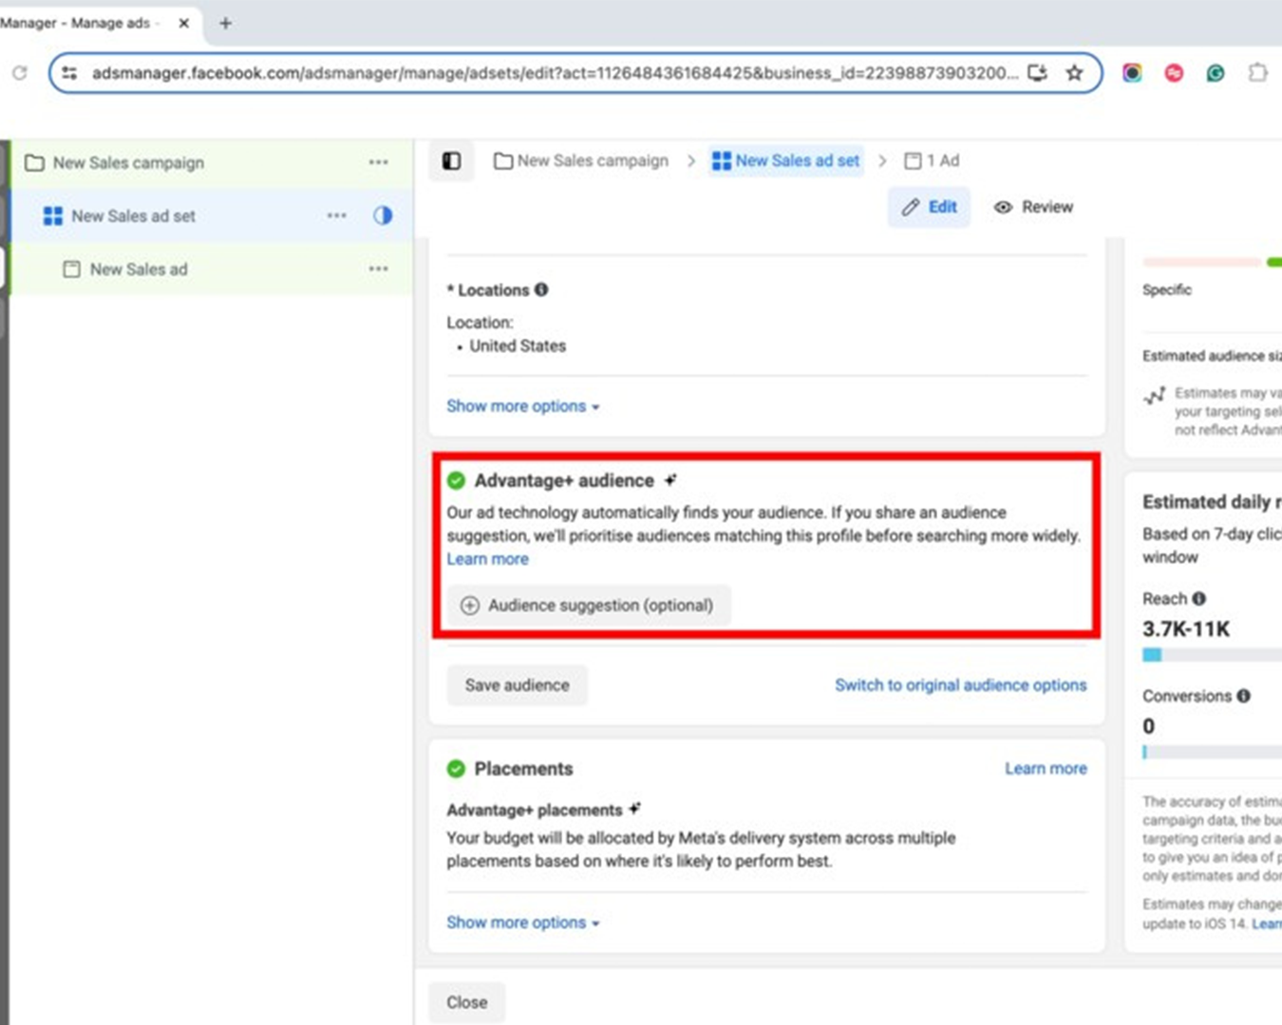Bookmark this page with the star
Viewport: 1282px width, 1025px height.
tap(1074, 73)
